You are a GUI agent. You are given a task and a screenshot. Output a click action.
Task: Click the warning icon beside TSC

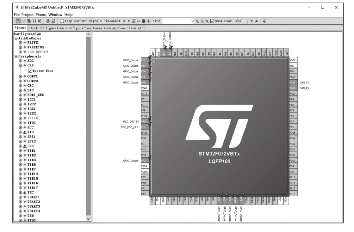click(x=25, y=192)
